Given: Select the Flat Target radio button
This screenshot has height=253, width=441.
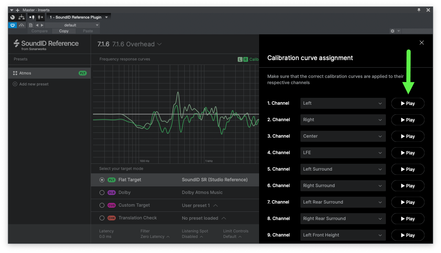Looking at the screenshot, I should (102, 180).
